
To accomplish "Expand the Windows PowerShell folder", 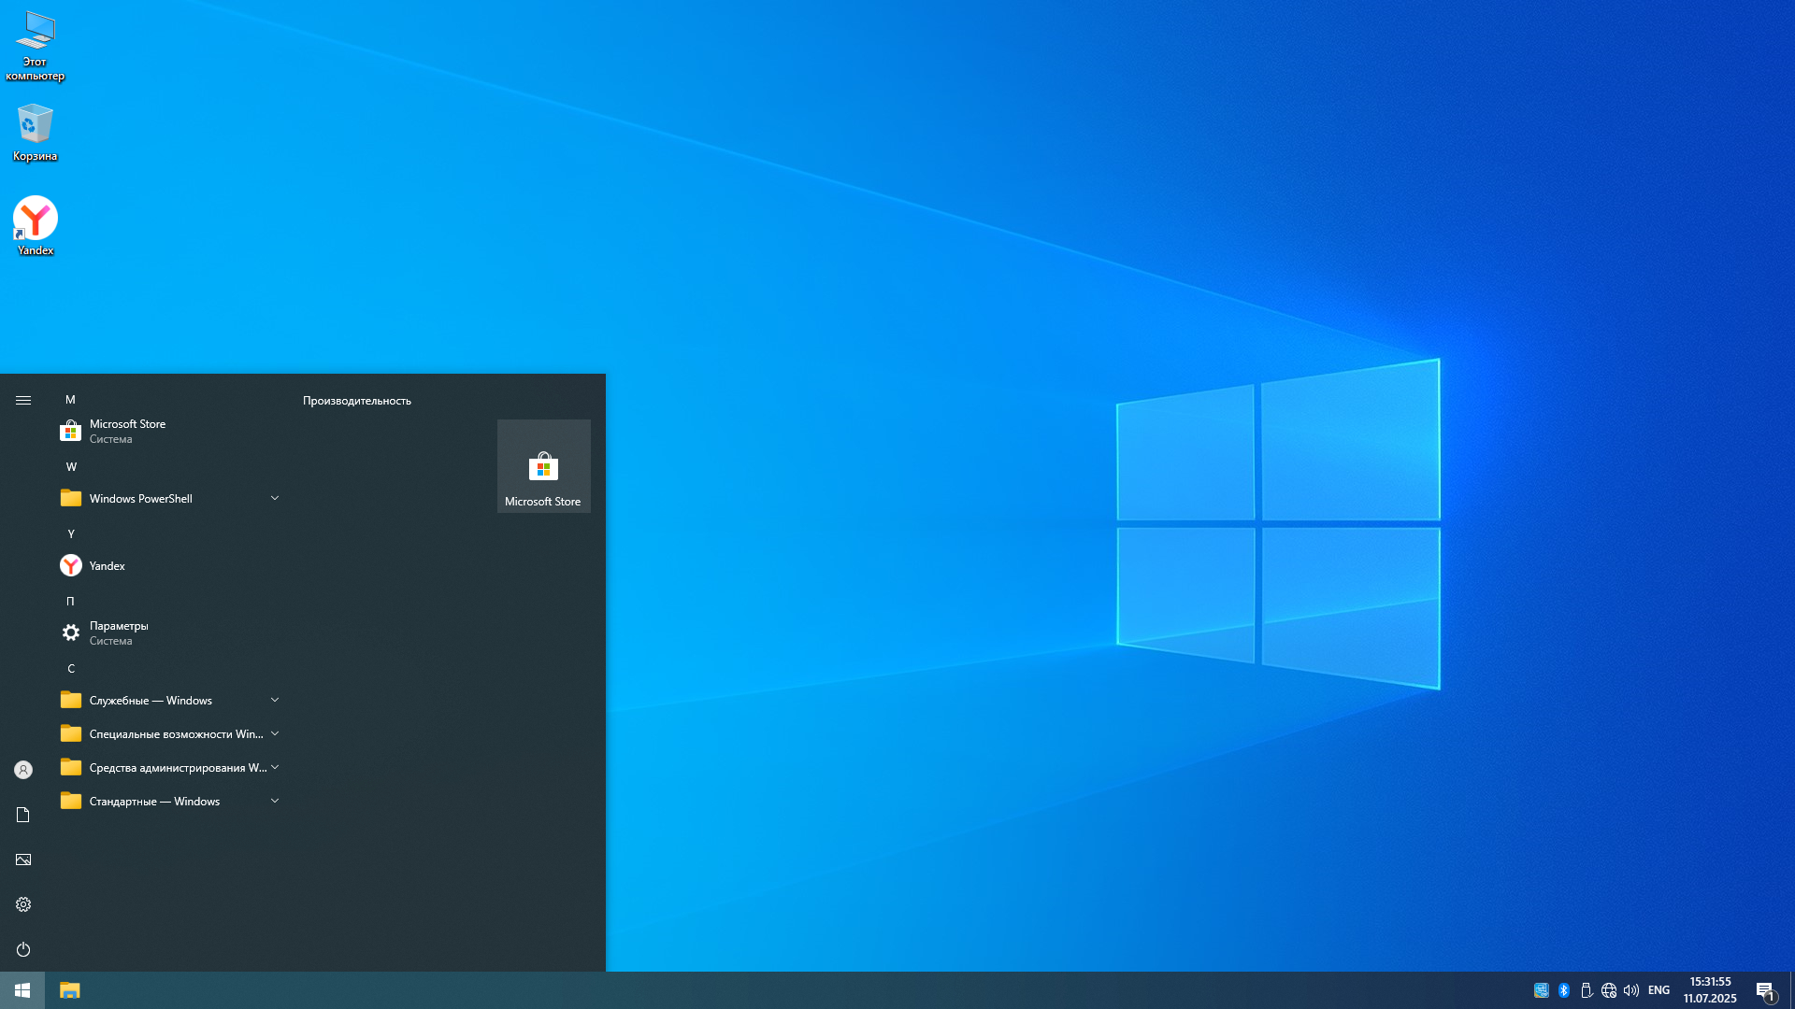I will [x=168, y=498].
